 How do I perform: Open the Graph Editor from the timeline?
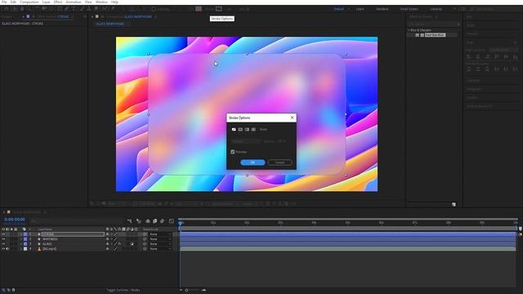[x=172, y=221]
